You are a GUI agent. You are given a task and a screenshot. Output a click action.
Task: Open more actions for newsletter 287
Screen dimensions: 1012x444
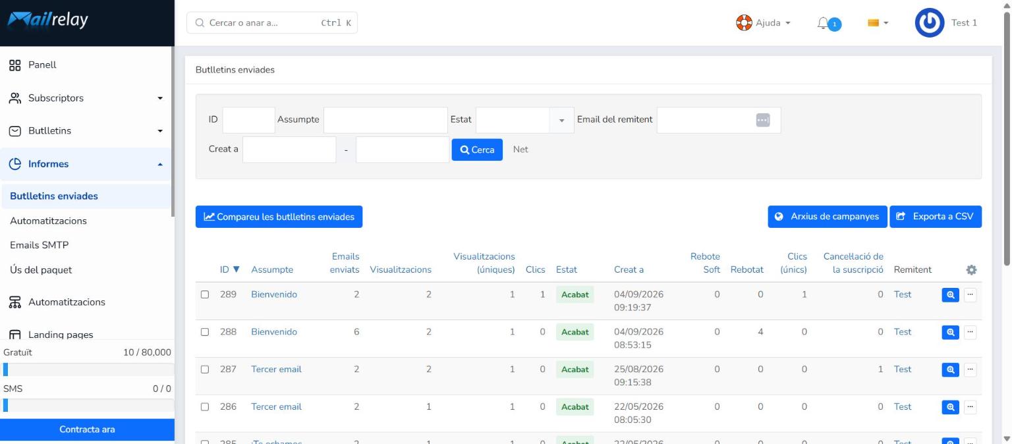(x=970, y=370)
